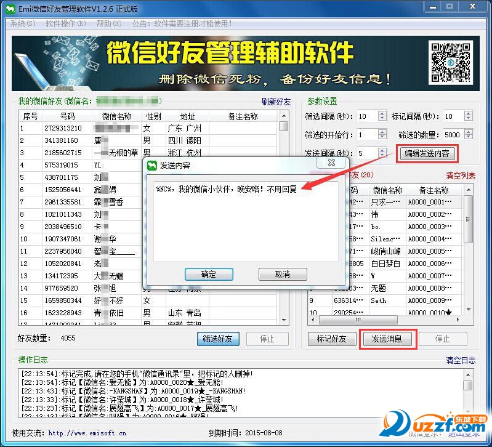Click the 备注名称 header in friends list
The width and height of the screenshot is (492, 447).
coord(243,116)
